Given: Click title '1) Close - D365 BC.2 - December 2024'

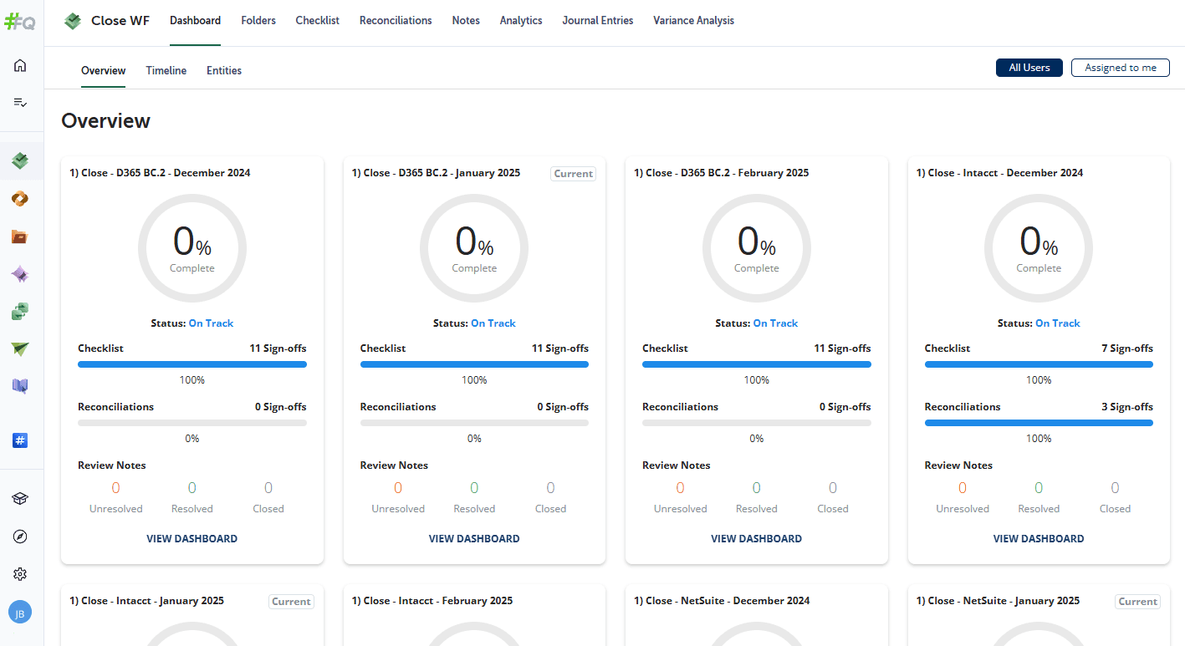Looking at the screenshot, I should pos(160,173).
